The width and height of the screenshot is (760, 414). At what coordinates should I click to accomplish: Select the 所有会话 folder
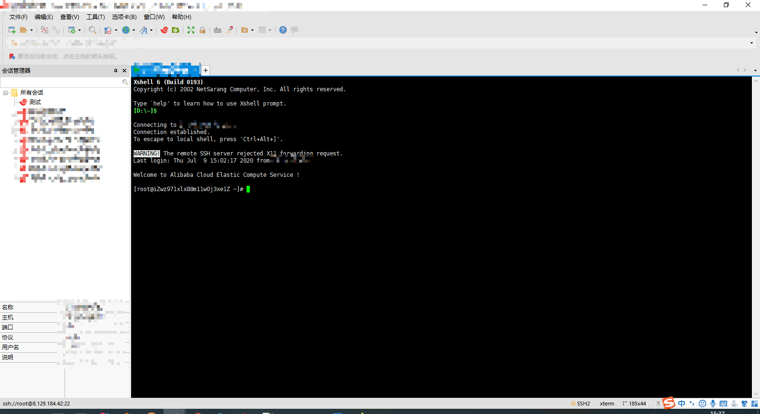pos(31,93)
